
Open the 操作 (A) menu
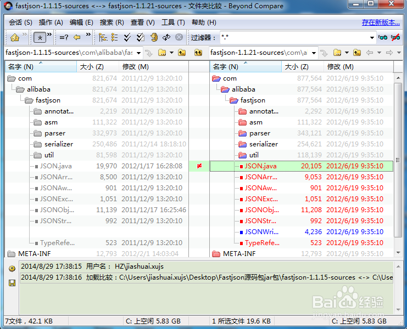(51, 22)
